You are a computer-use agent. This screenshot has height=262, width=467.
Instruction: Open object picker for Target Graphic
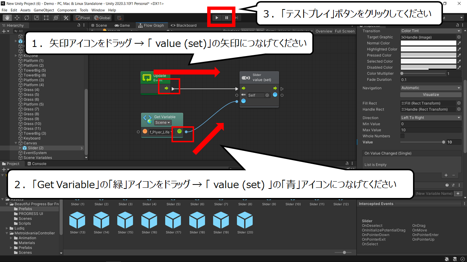point(459,37)
